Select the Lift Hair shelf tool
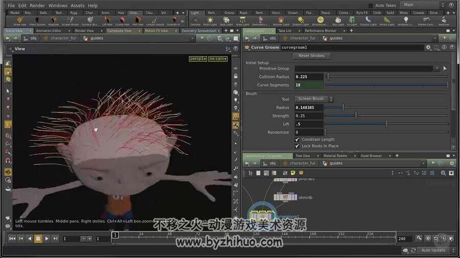460x258 pixels. [x=107, y=21]
